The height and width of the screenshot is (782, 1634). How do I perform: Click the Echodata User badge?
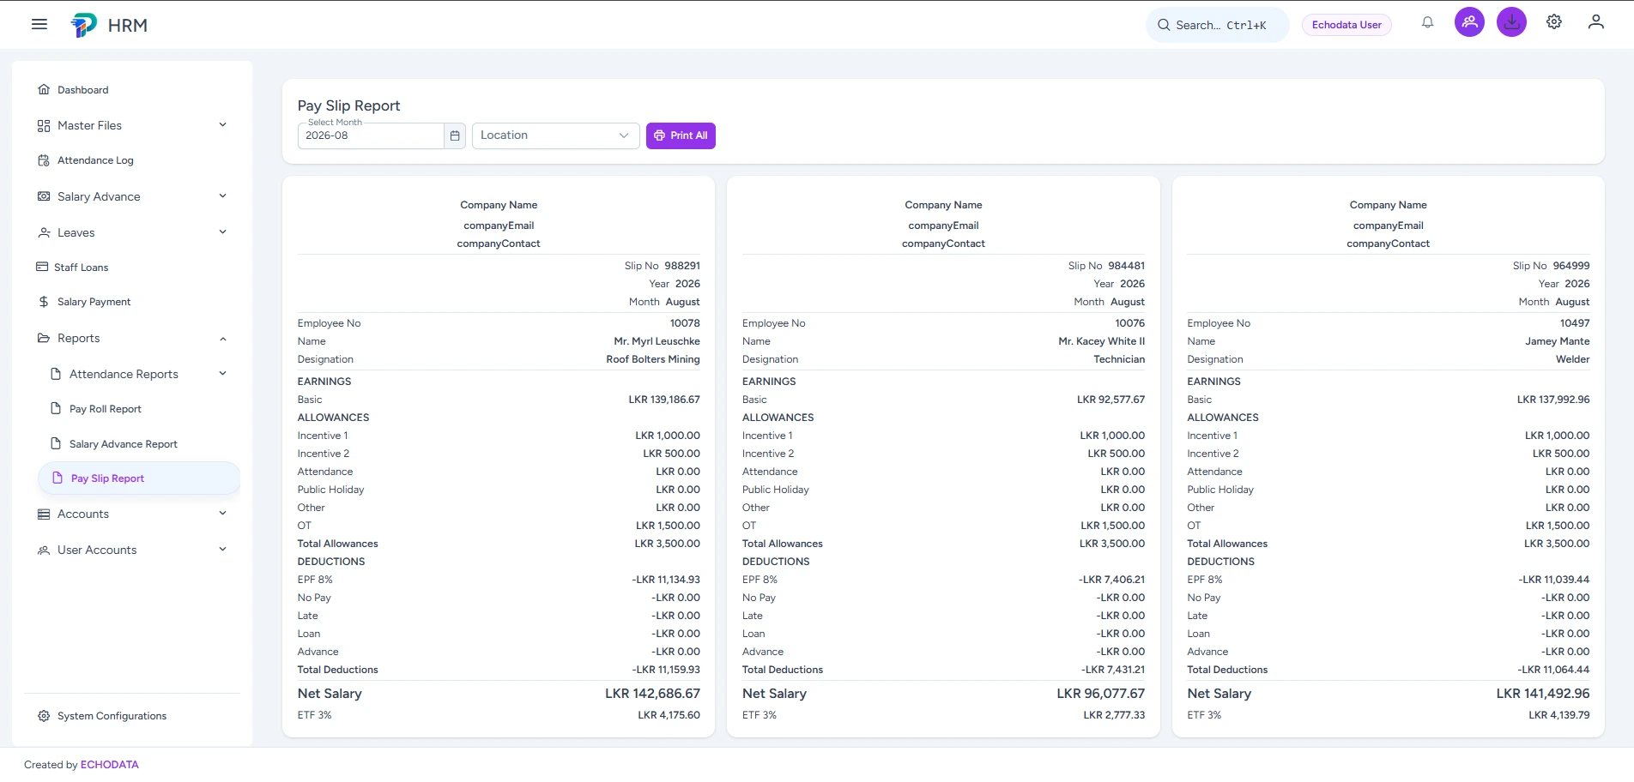click(1347, 25)
